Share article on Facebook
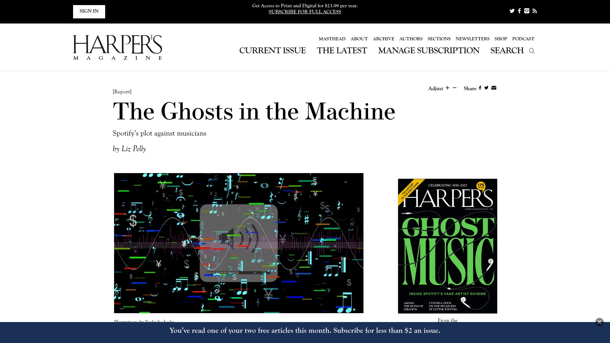Viewport: 610px width, 343px height. 480,88
